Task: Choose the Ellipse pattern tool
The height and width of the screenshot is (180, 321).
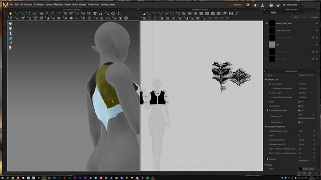Action: click(x=196, y=13)
